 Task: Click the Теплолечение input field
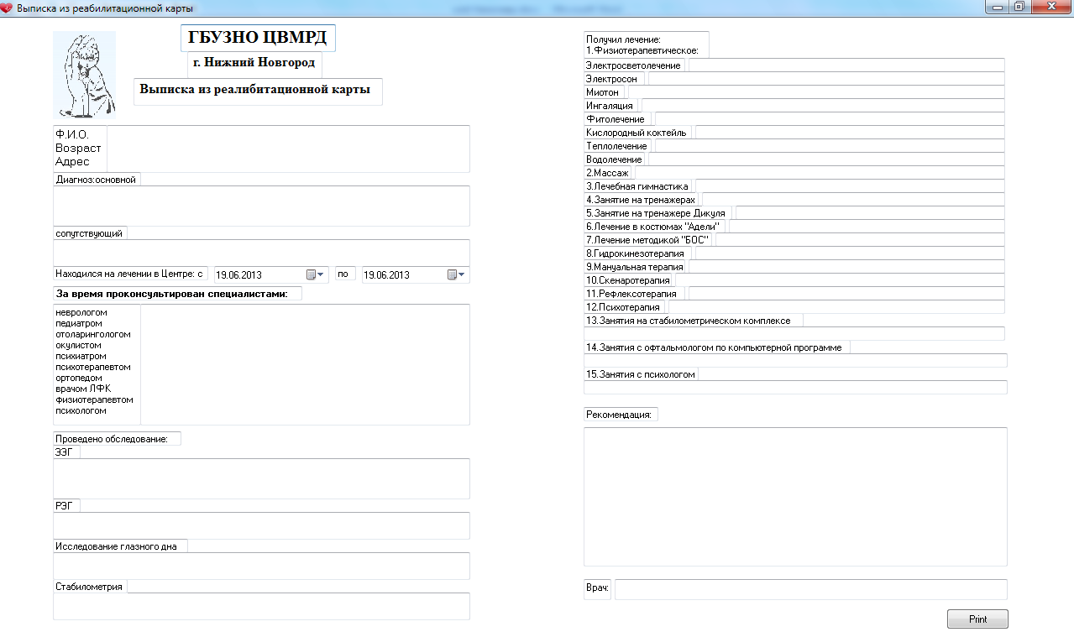830,145
